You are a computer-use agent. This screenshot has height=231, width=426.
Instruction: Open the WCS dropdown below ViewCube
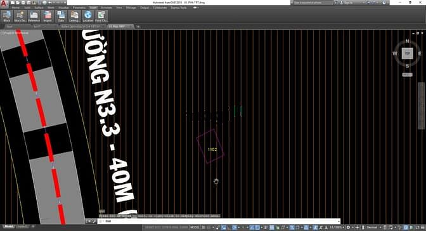point(407,74)
